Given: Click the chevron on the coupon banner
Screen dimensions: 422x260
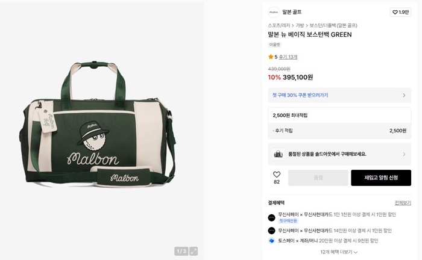Looking at the screenshot, I should click(404, 95).
